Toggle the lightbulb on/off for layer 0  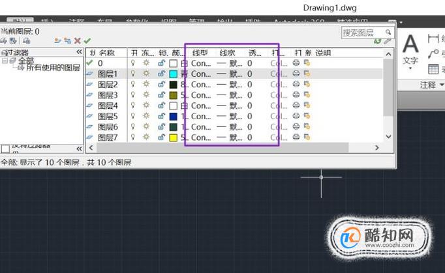point(132,63)
